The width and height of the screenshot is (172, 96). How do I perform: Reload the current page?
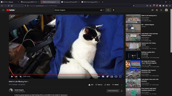[x=9, y=6]
